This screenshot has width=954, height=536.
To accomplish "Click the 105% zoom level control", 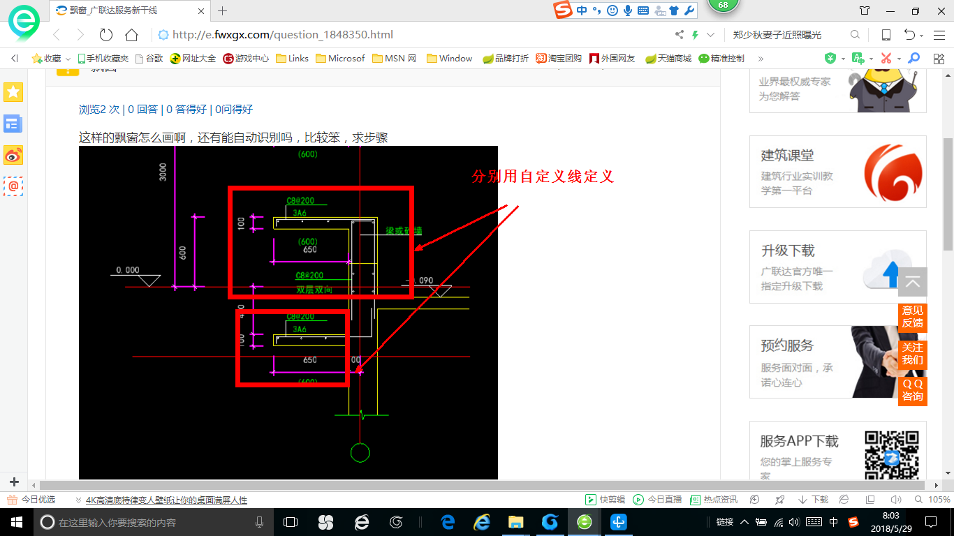I will 932,500.
